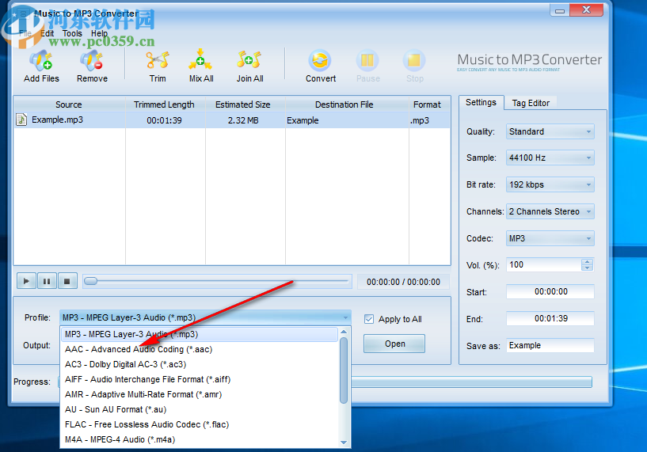647x452 pixels.
Task: Toggle the Apply to All checkbox
Action: (369, 319)
